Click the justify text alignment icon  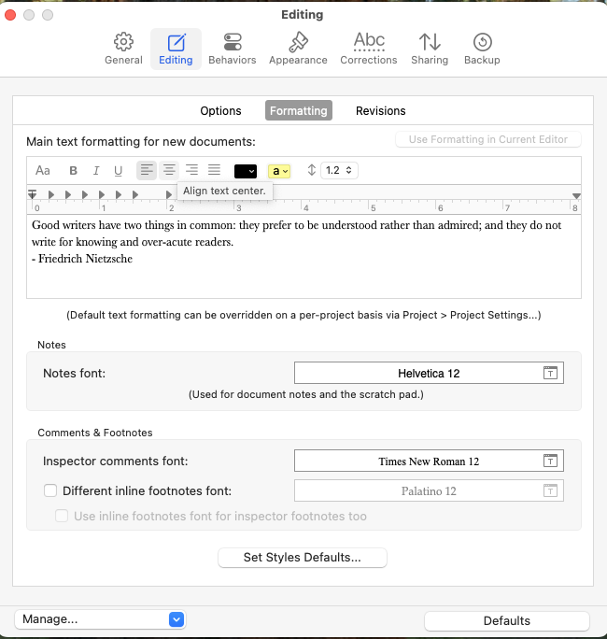click(214, 170)
